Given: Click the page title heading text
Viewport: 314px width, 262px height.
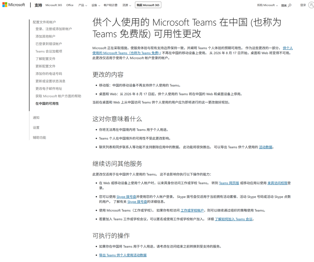Looking at the screenshot, I should [x=187, y=28].
